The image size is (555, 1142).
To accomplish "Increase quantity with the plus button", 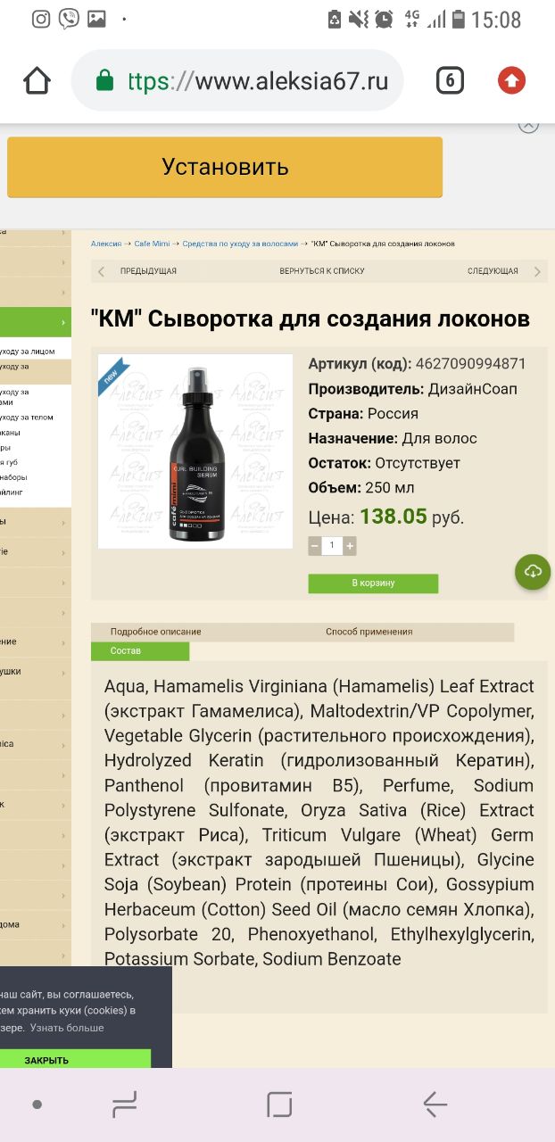I will (350, 546).
